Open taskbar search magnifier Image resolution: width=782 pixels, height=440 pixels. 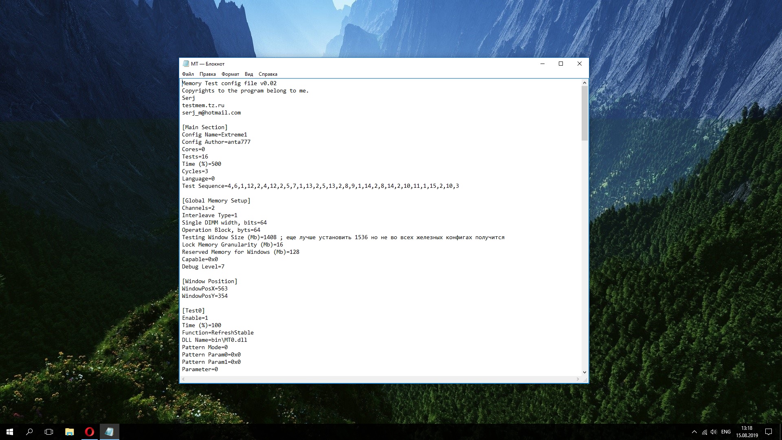(x=29, y=432)
